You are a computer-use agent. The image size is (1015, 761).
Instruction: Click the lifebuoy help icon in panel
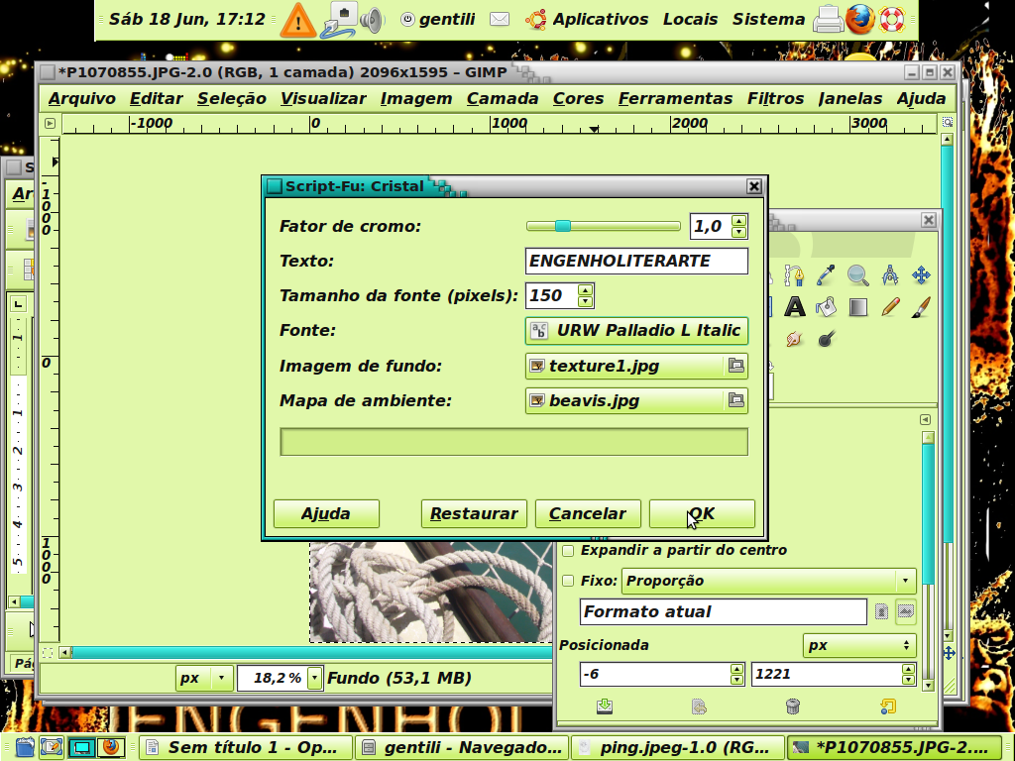click(x=892, y=20)
